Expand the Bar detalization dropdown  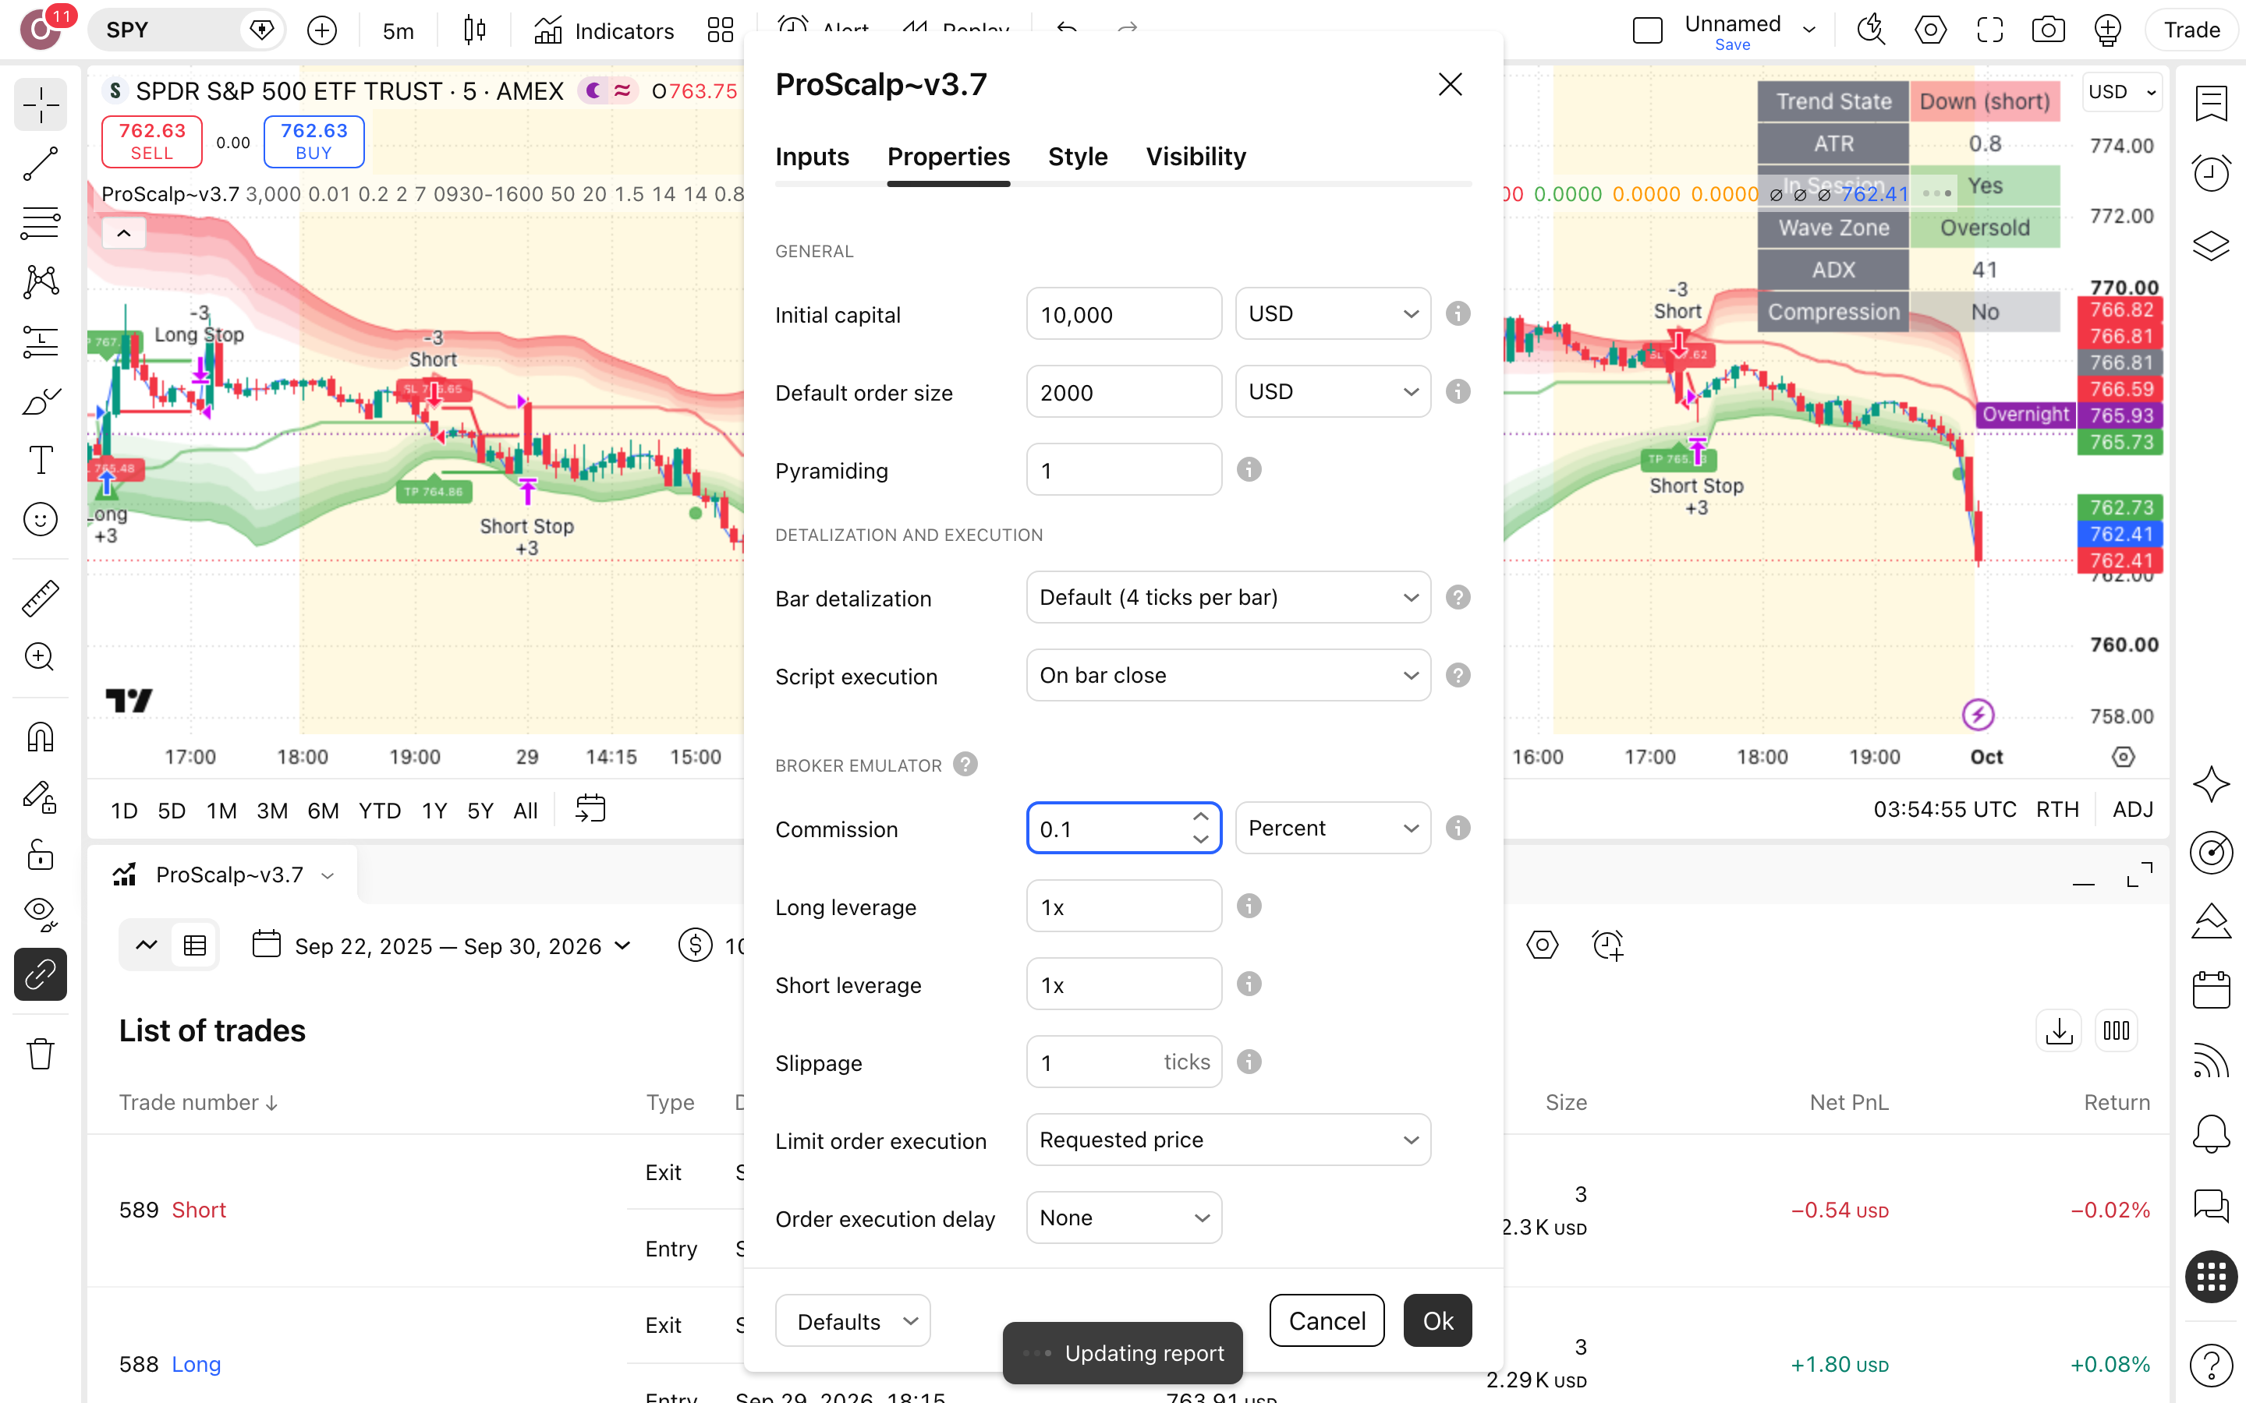[1228, 598]
